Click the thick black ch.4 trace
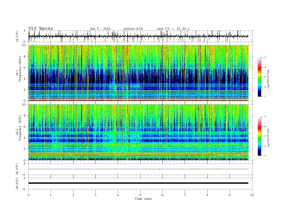 pos(138,183)
